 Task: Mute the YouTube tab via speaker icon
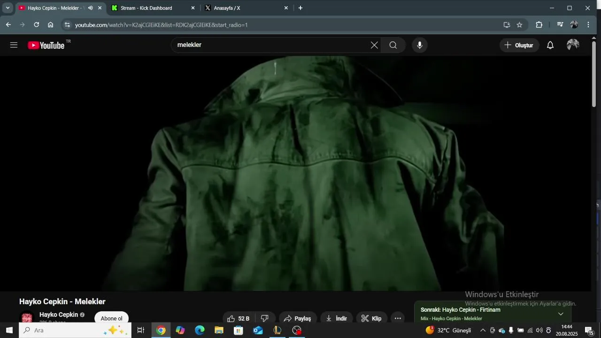click(x=90, y=8)
